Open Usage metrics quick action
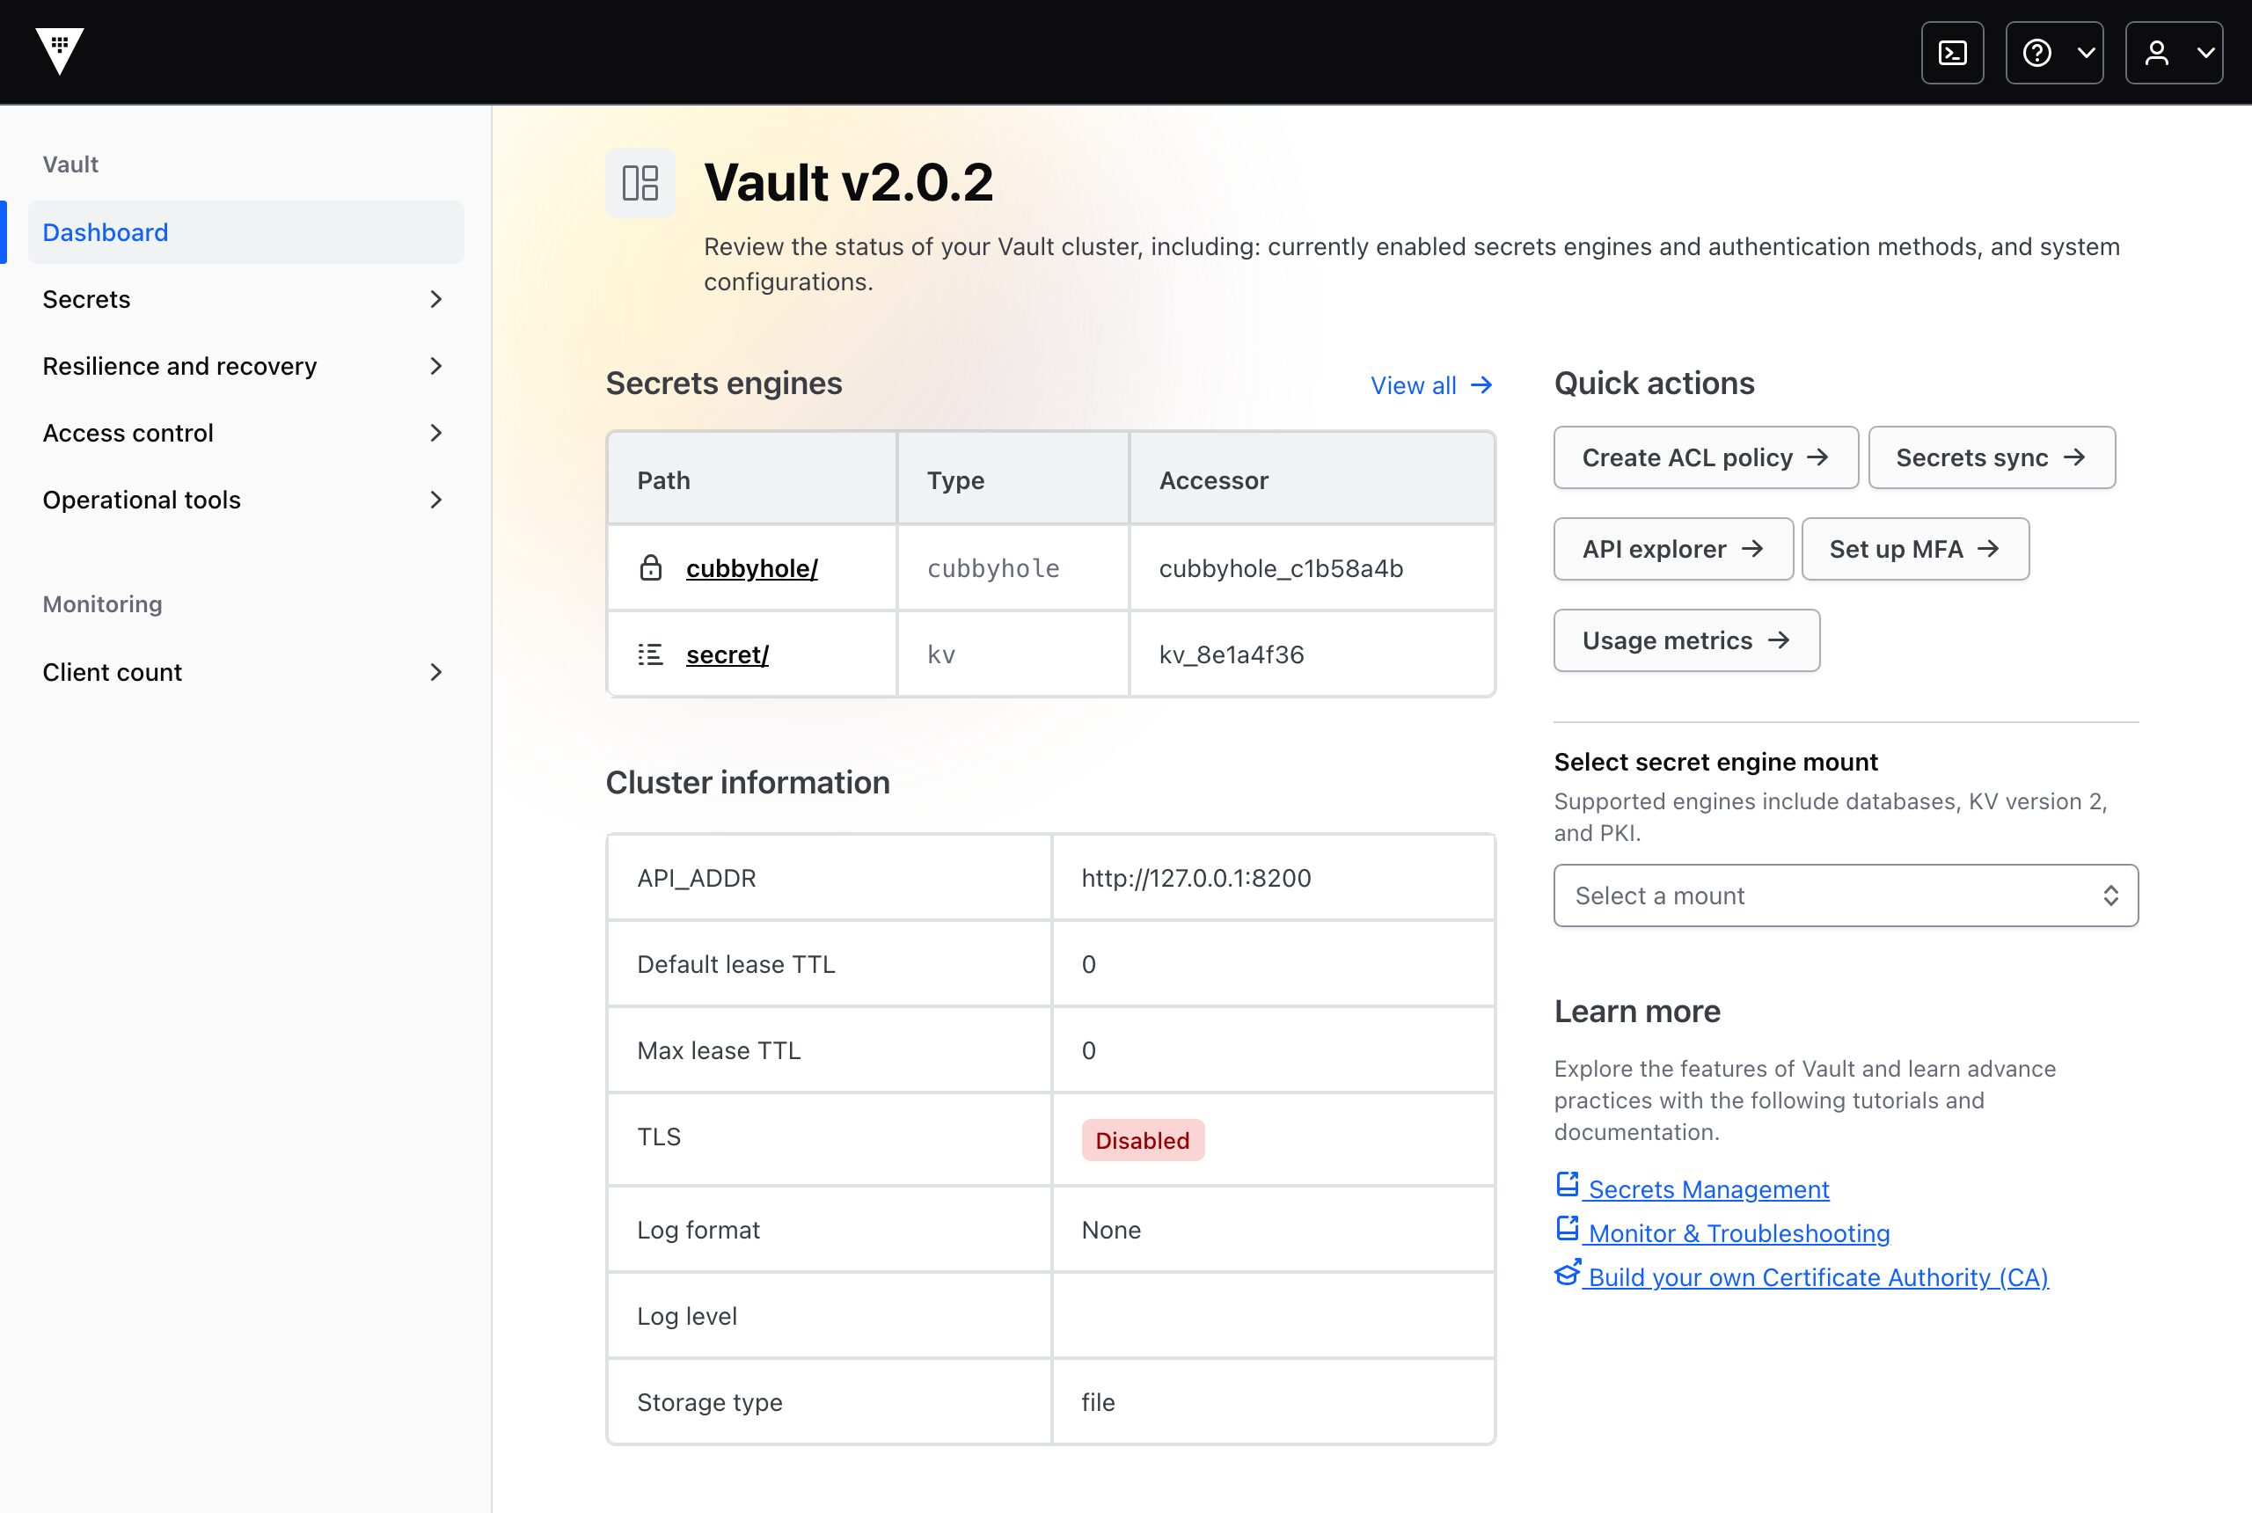The image size is (2252, 1513). pyautogui.click(x=1686, y=640)
